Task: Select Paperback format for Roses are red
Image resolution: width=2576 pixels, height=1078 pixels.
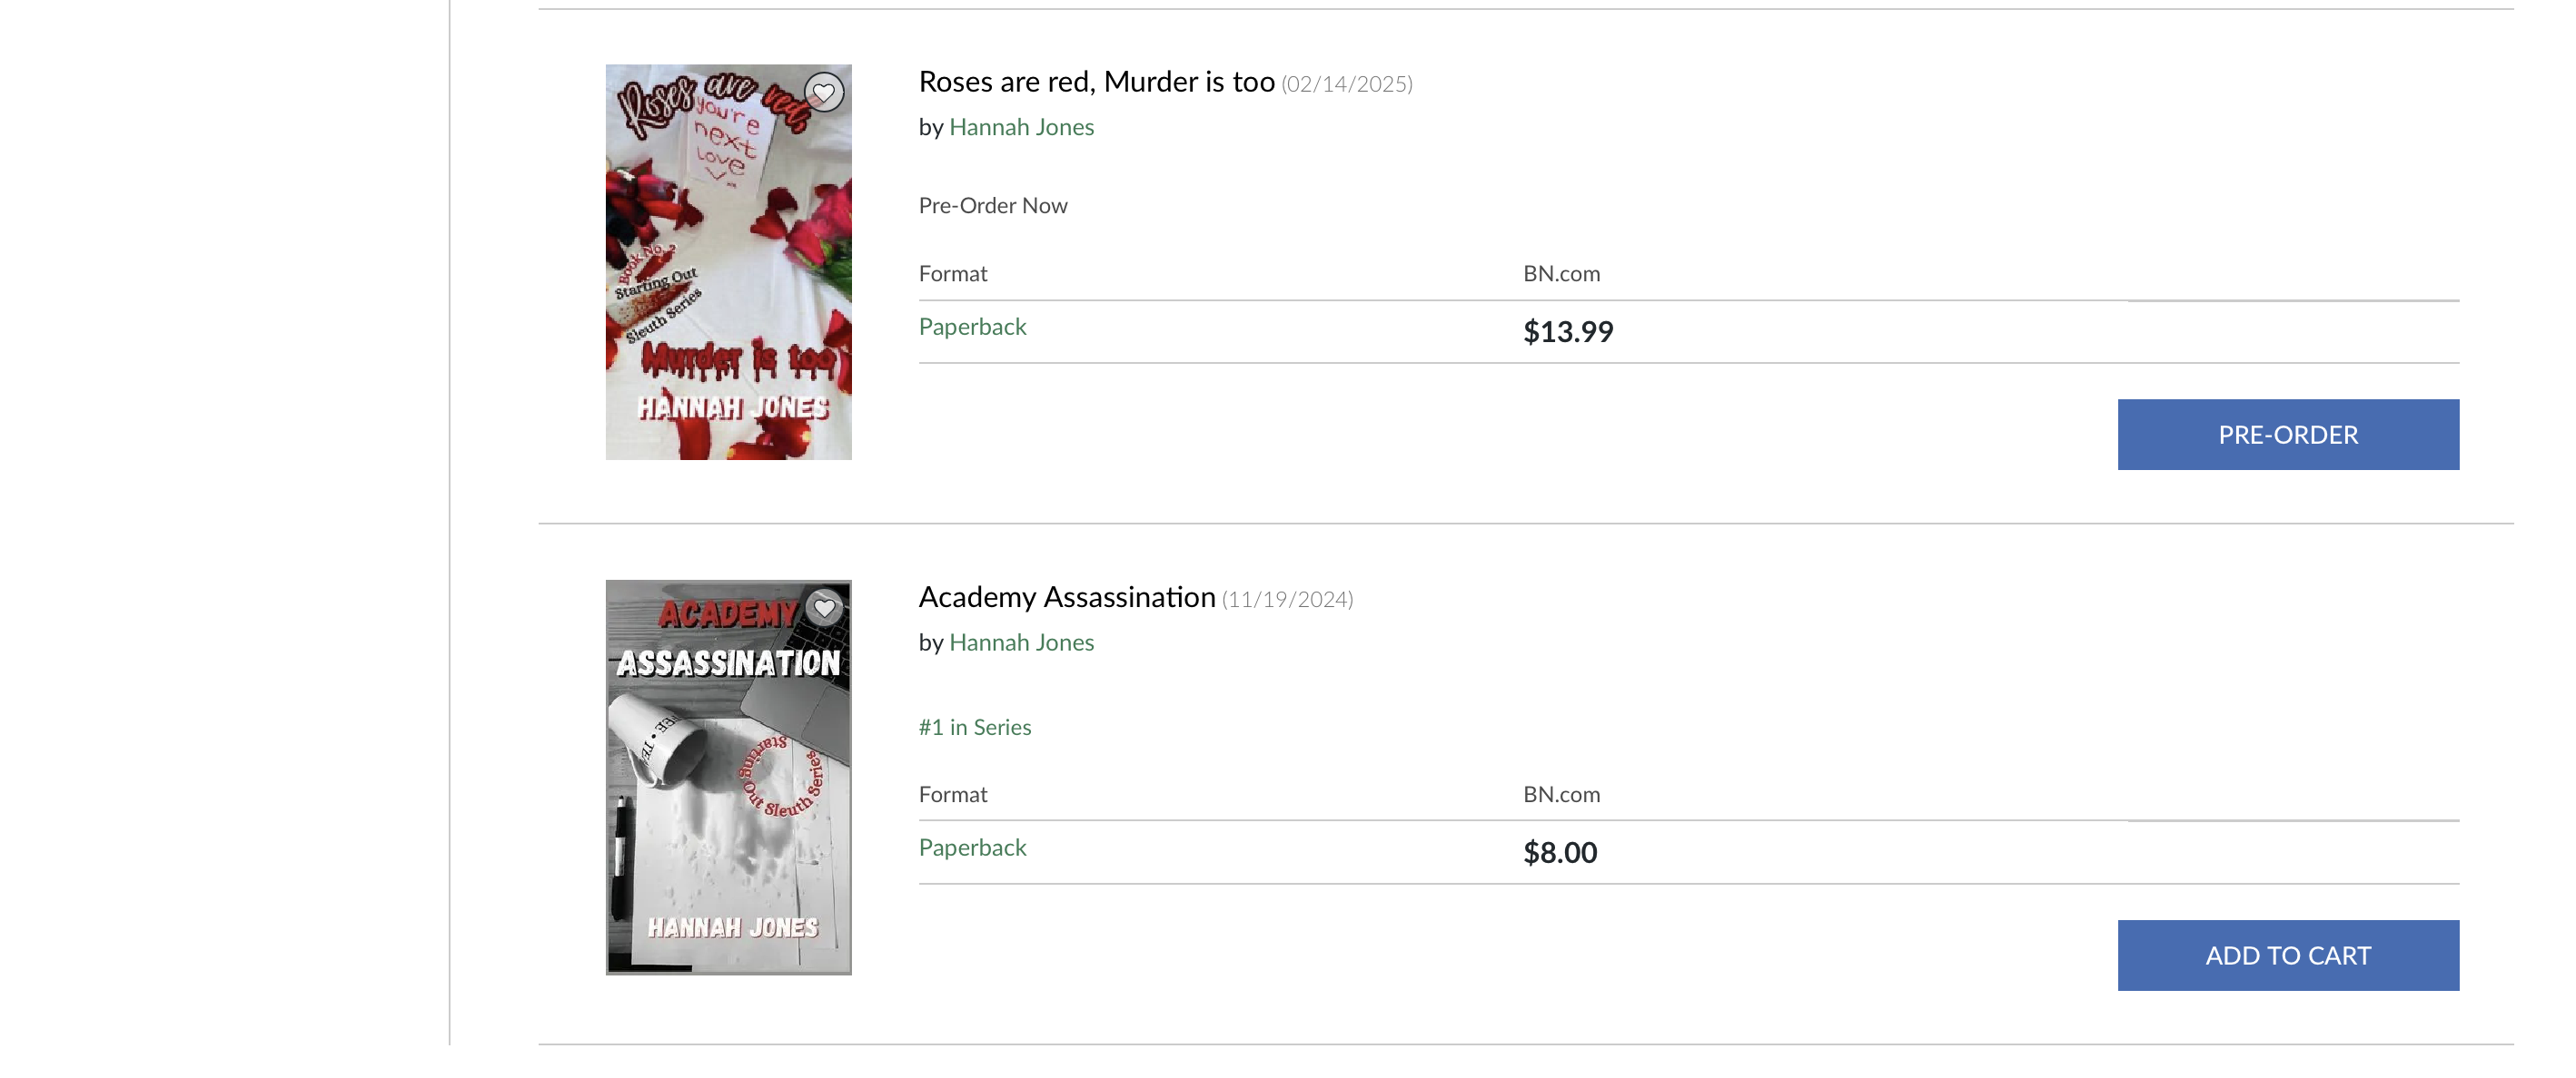Action: coord(972,327)
